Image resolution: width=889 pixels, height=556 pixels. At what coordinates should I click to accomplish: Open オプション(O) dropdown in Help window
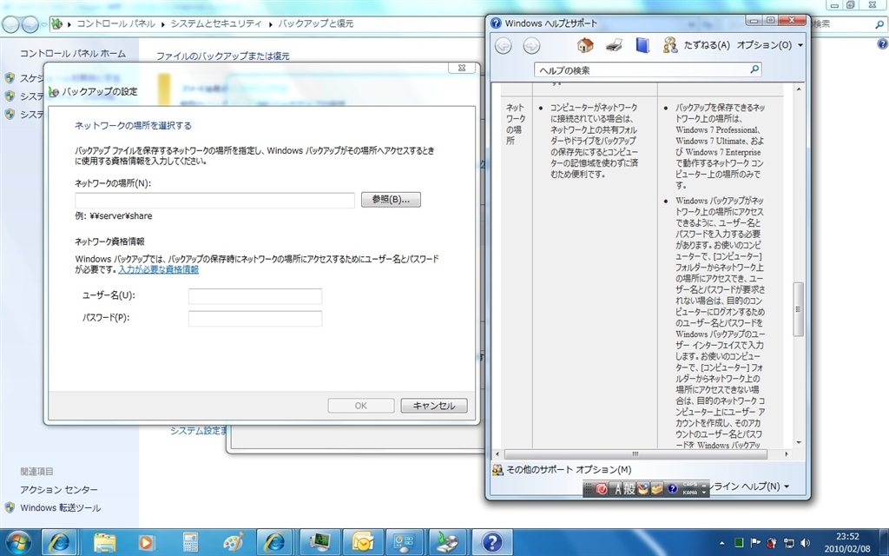click(x=770, y=45)
